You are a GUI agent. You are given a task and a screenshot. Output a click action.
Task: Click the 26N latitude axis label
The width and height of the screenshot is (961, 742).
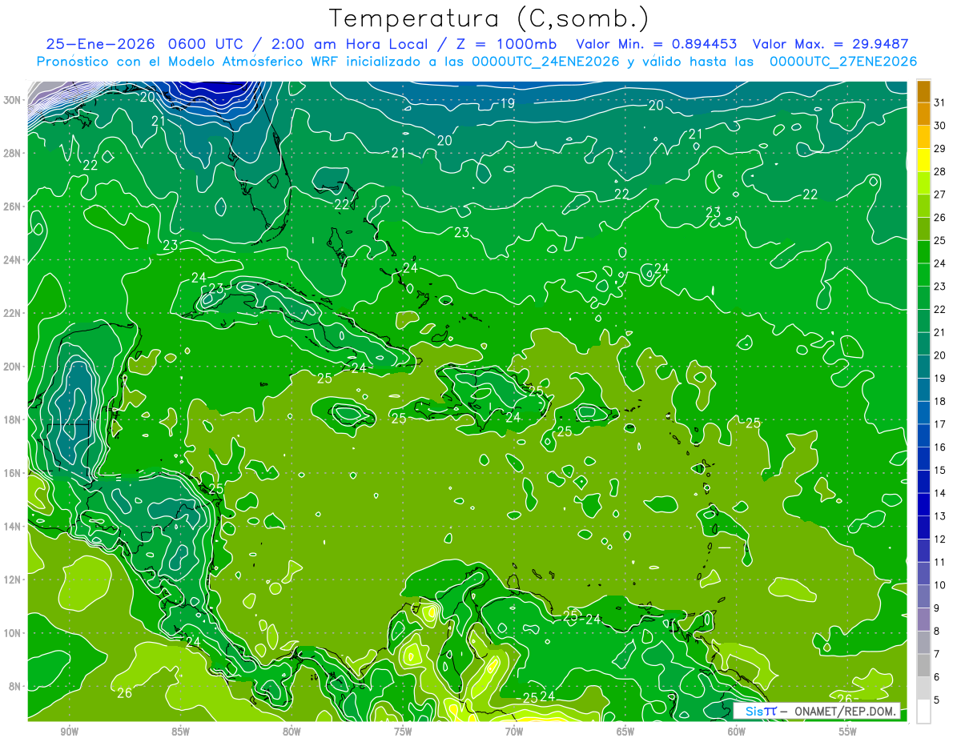pos(14,207)
